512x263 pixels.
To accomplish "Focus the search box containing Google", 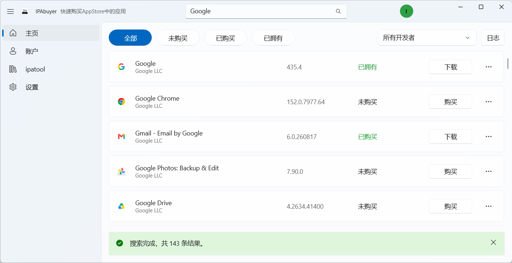I will click(266, 11).
